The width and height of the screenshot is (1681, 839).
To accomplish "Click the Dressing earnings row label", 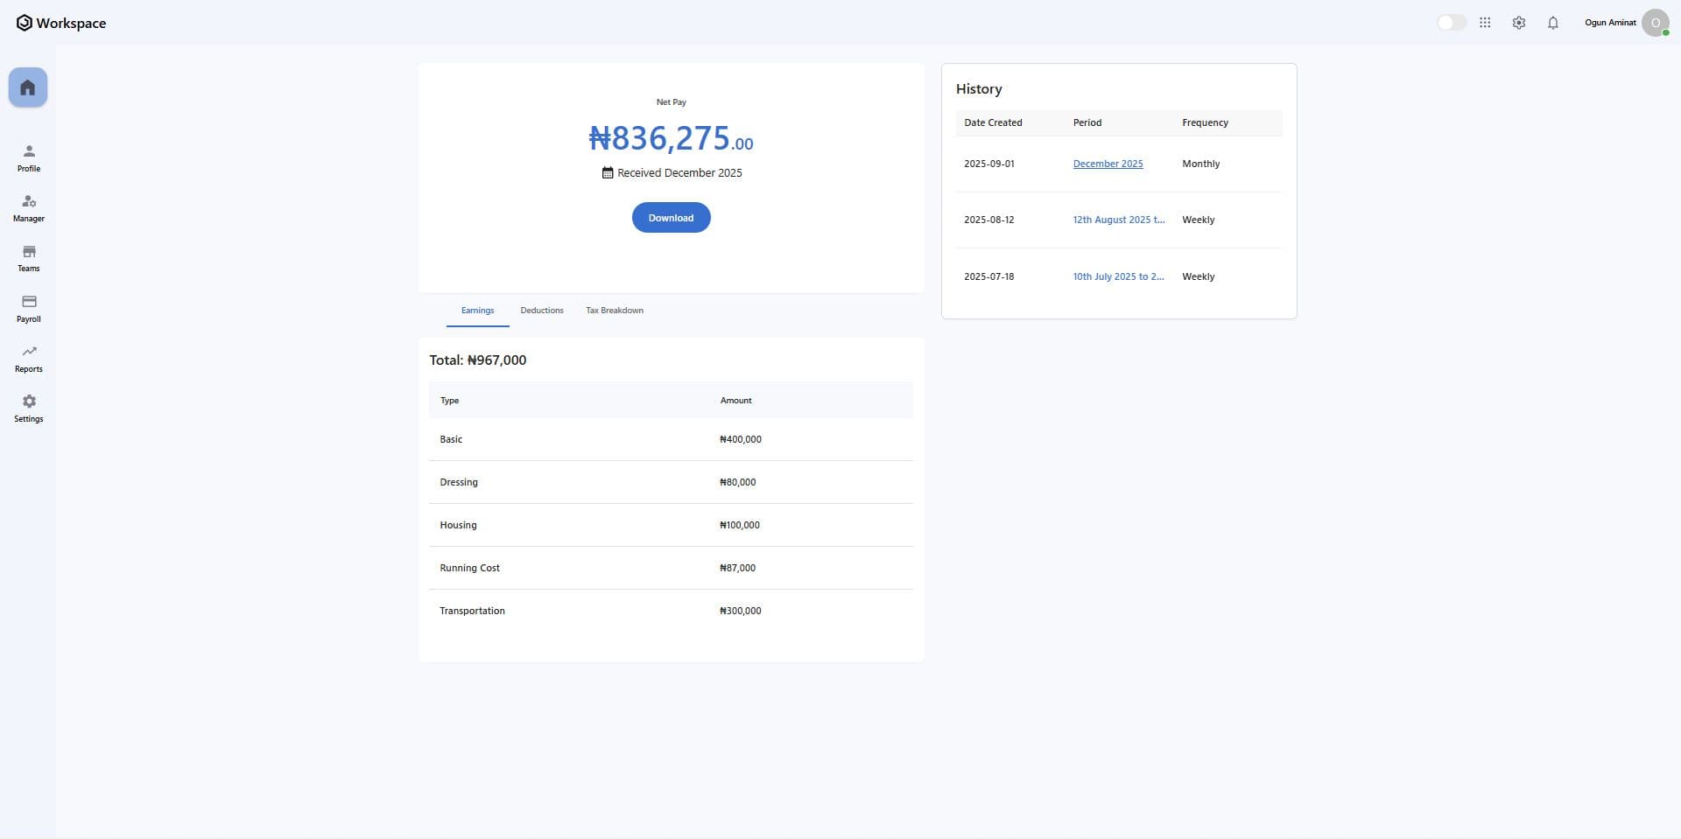I will pyautogui.click(x=459, y=482).
